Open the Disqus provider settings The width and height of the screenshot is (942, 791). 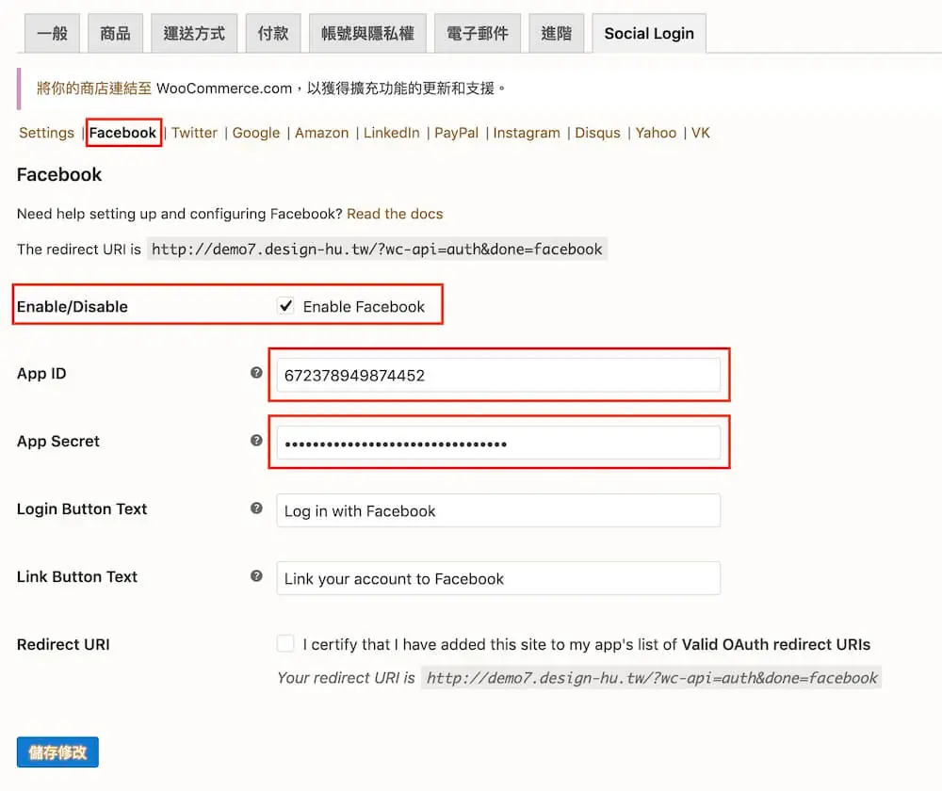coord(598,133)
